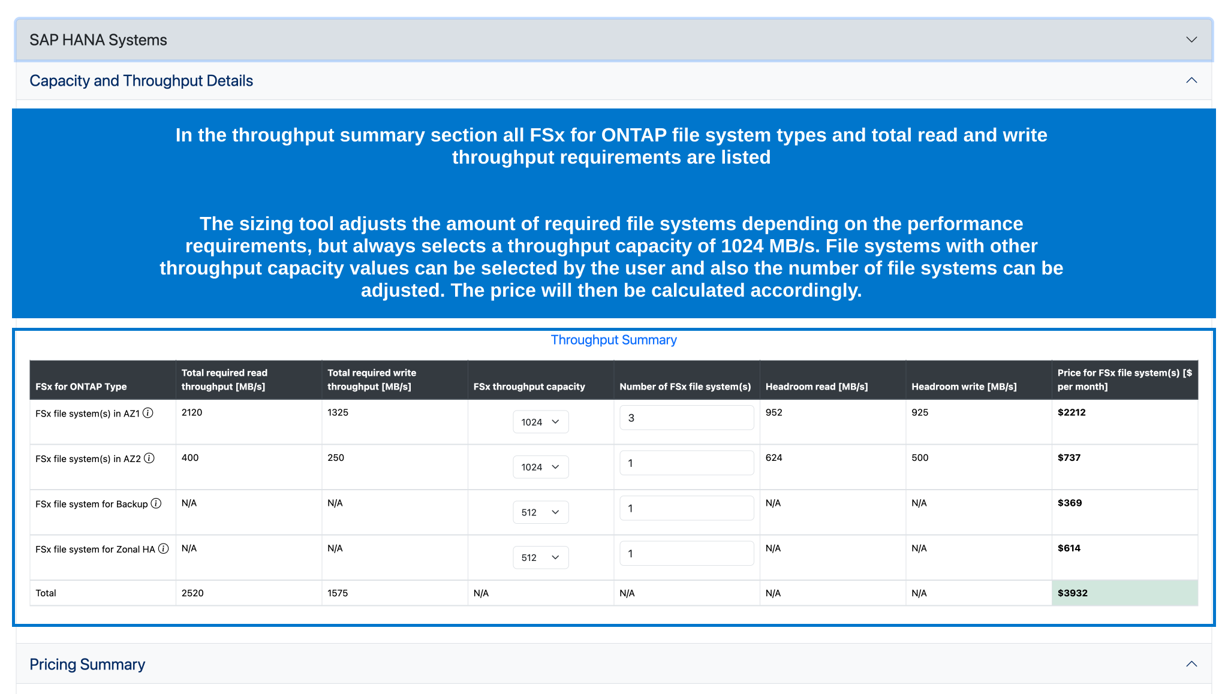Click AZ1 headroom write value 925
The image size is (1228, 694).
click(x=920, y=412)
